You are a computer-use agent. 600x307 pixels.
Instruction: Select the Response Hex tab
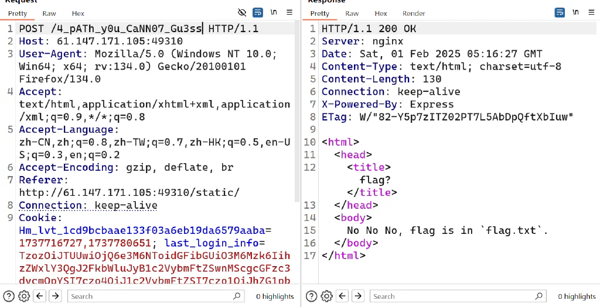coord(381,13)
